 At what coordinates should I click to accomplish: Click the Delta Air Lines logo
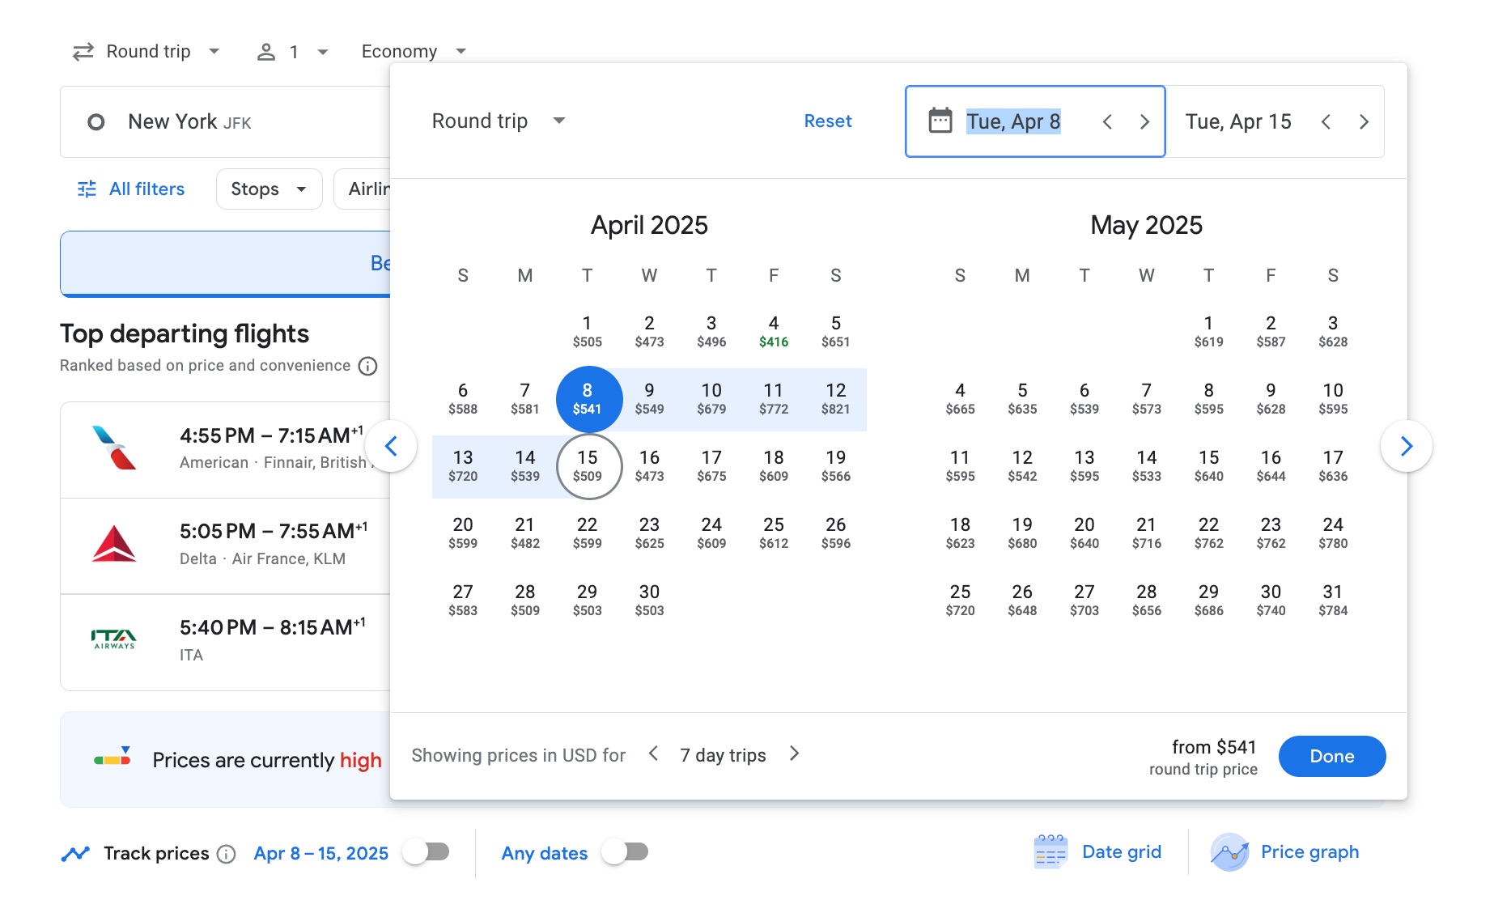[114, 544]
